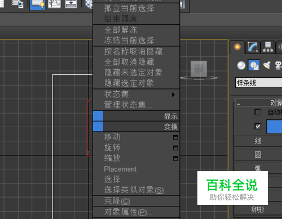Viewport: 282px width, 219px height.
Task: Select the Lights category icon
Action: 267,65
